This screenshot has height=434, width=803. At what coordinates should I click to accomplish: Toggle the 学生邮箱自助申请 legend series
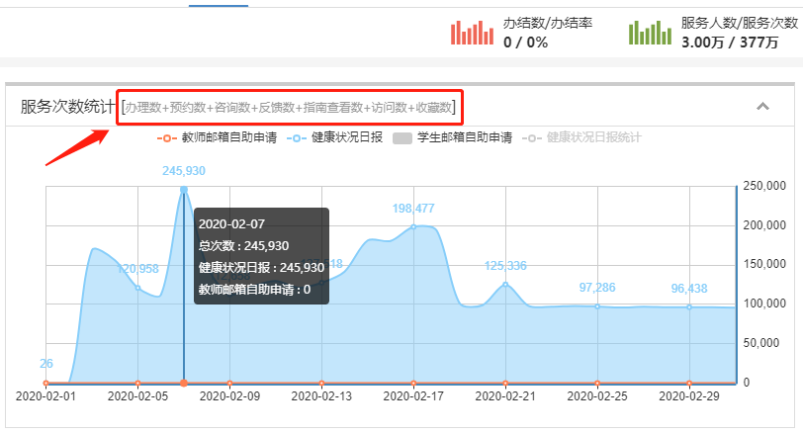tap(452, 137)
